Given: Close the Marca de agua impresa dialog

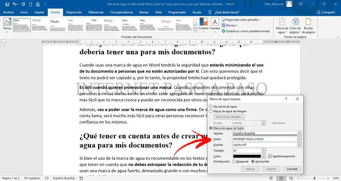Looking at the screenshot, I should click(x=297, y=99).
